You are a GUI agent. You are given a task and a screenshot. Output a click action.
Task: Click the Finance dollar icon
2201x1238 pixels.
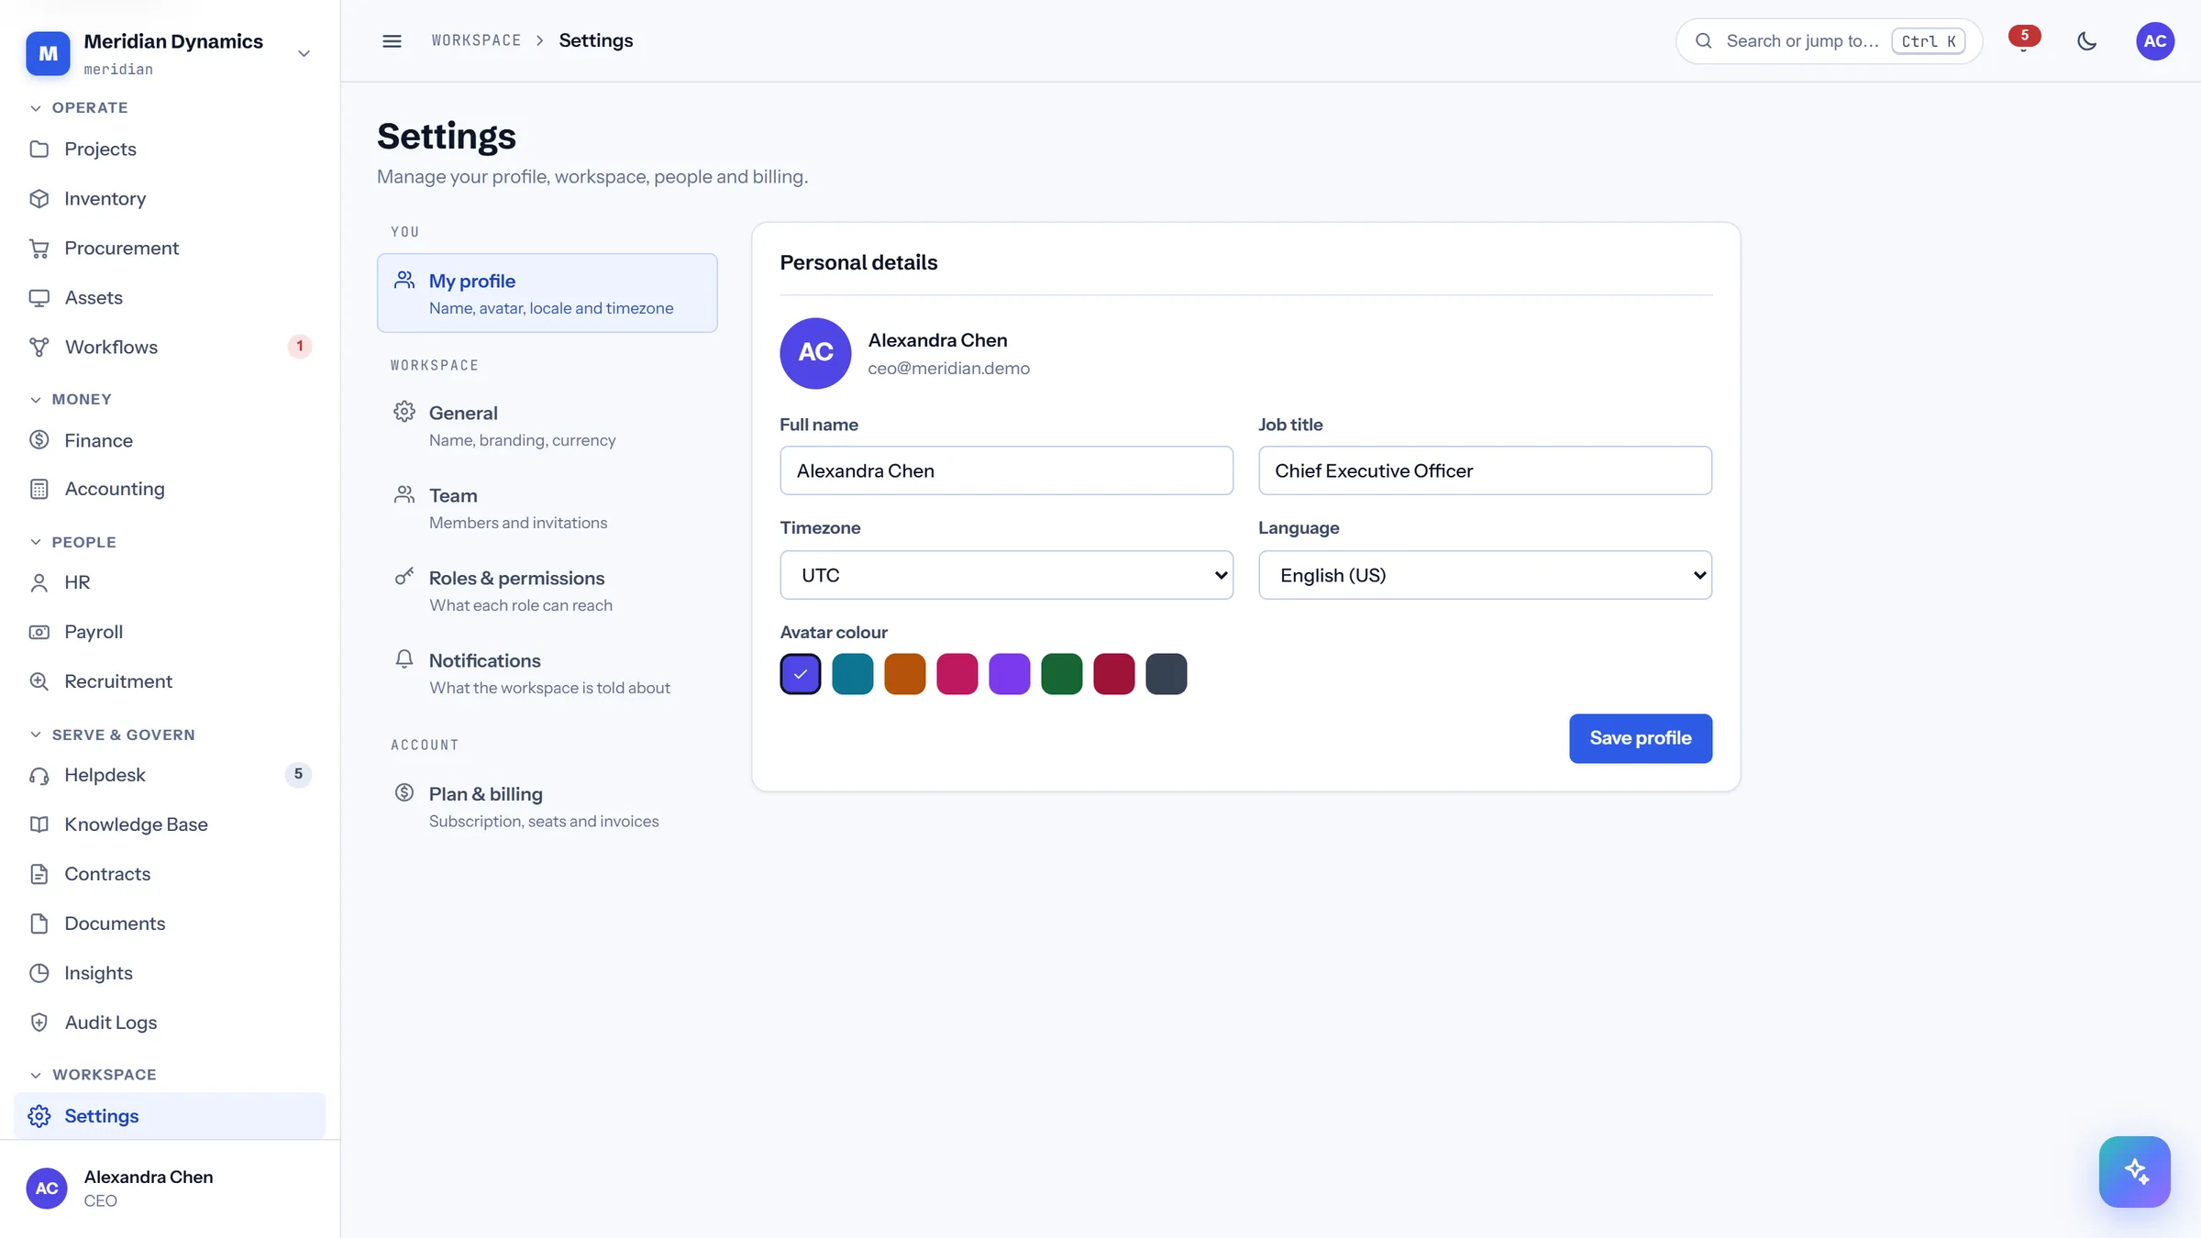[39, 440]
